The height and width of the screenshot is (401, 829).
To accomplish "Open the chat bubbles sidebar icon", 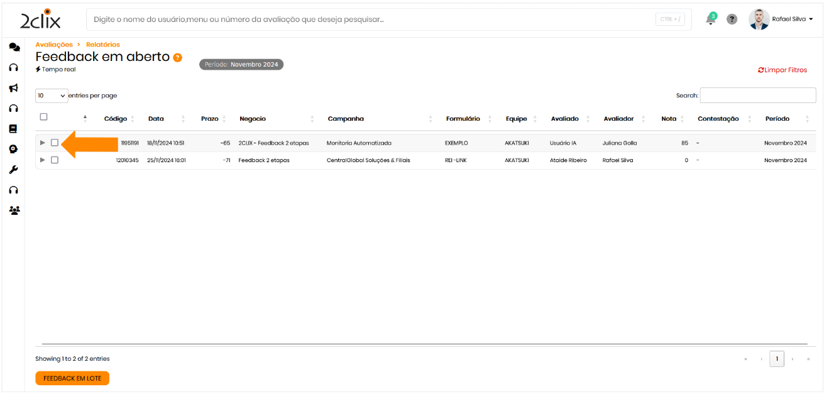I will coord(14,47).
